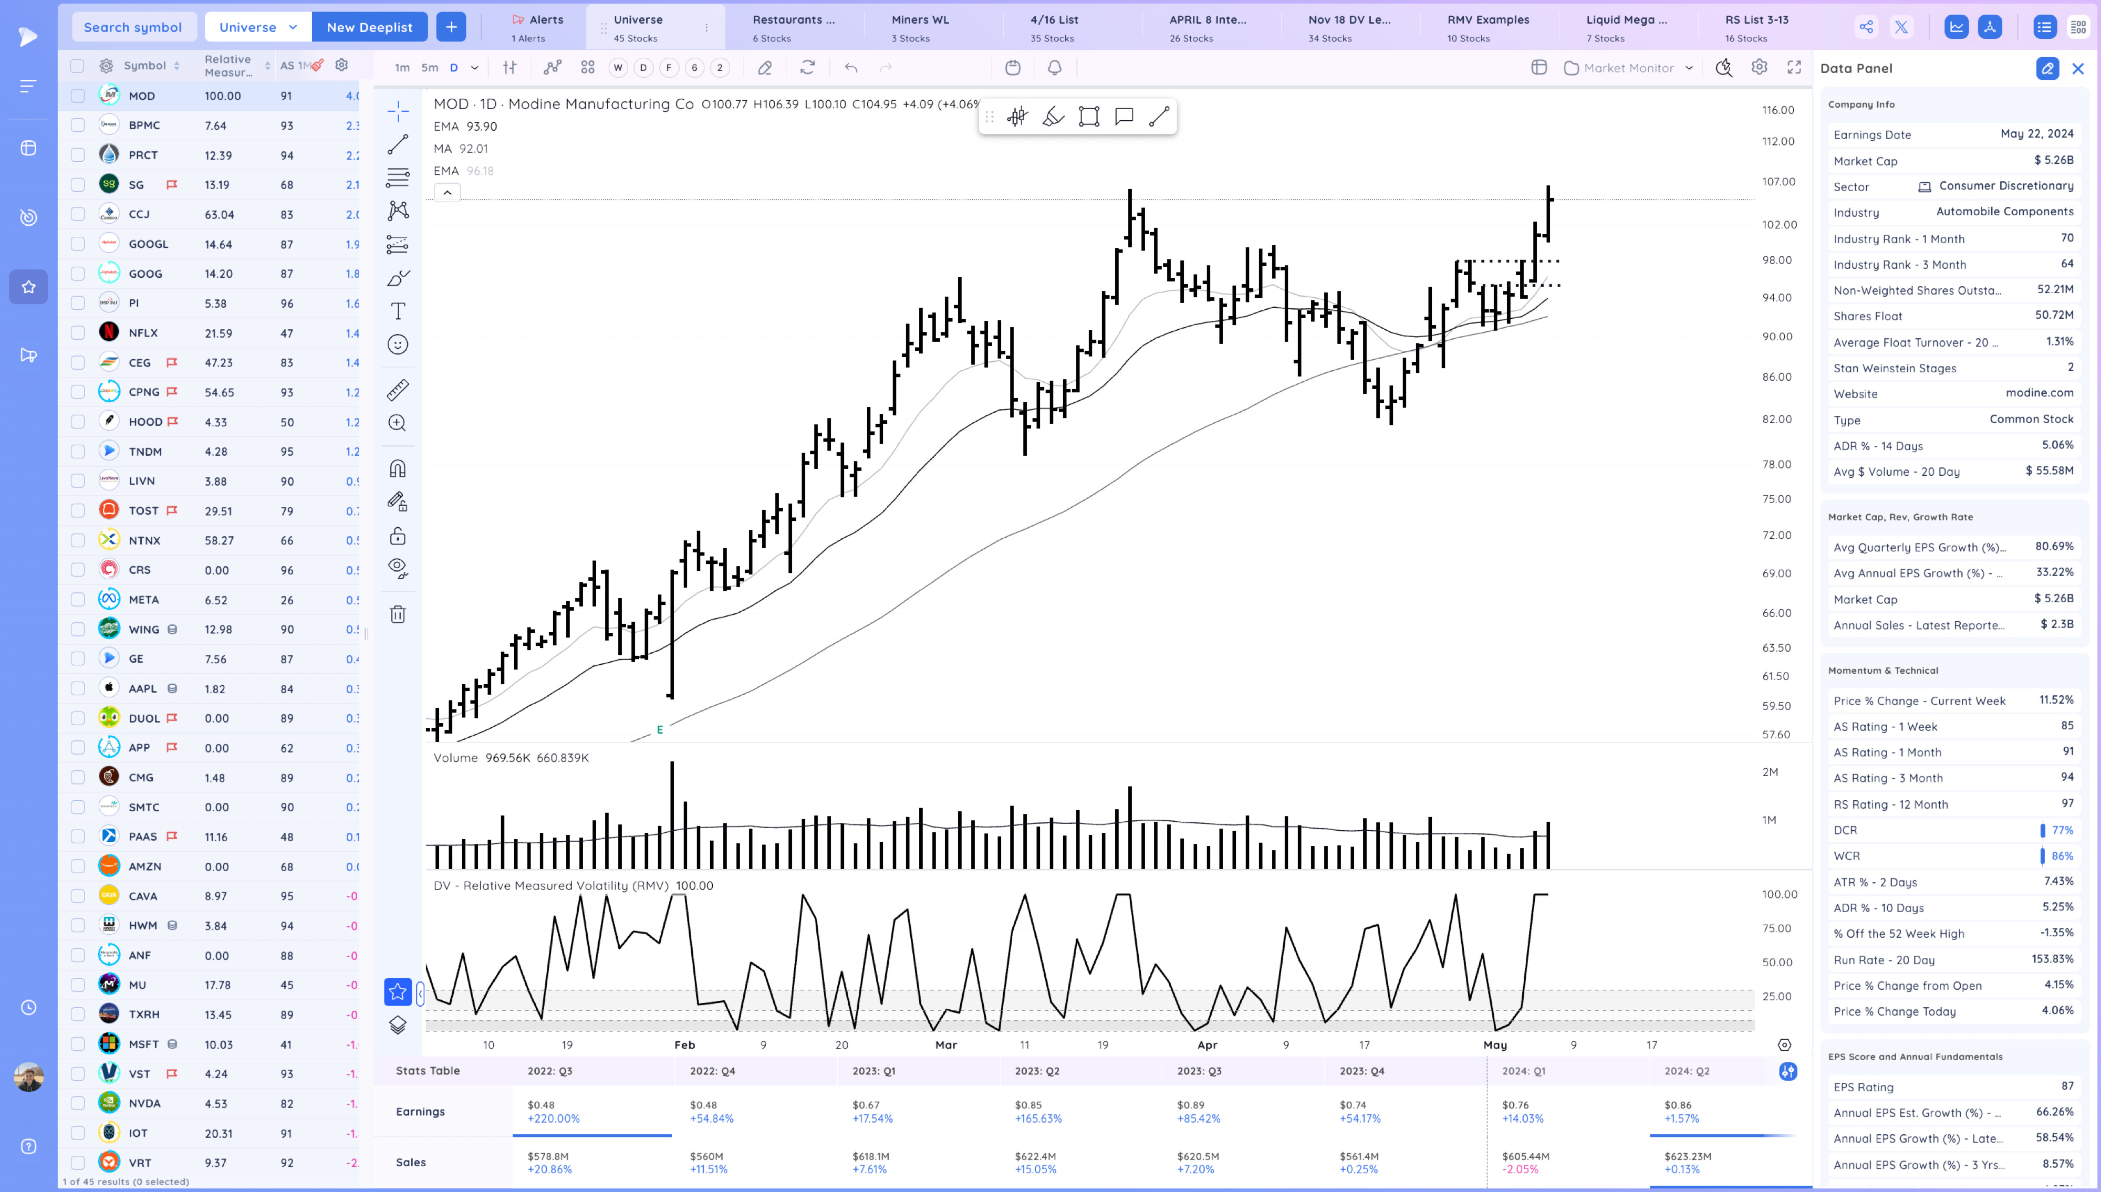This screenshot has width=2101, height=1192.
Task: Click the refresh chart icon
Action: point(807,68)
